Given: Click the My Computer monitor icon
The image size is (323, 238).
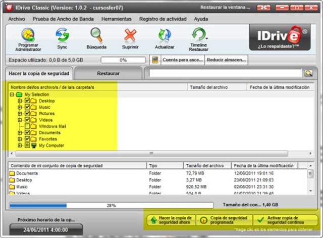Looking at the screenshot, I should pos(34,146).
